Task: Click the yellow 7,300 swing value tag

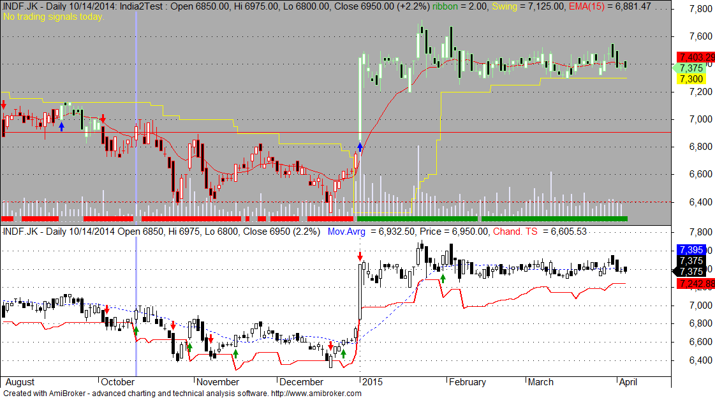Action: pos(691,79)
